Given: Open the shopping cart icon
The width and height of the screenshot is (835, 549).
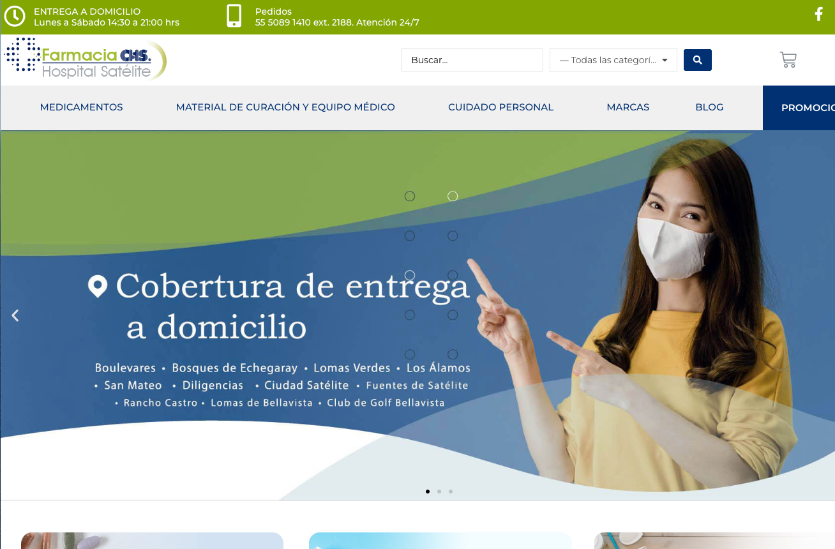Looking at the screenshot, I should pos(788,60).
